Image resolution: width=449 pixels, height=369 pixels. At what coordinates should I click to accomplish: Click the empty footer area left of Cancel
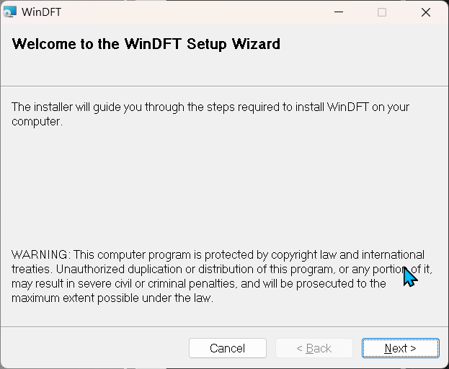[94, 348]
